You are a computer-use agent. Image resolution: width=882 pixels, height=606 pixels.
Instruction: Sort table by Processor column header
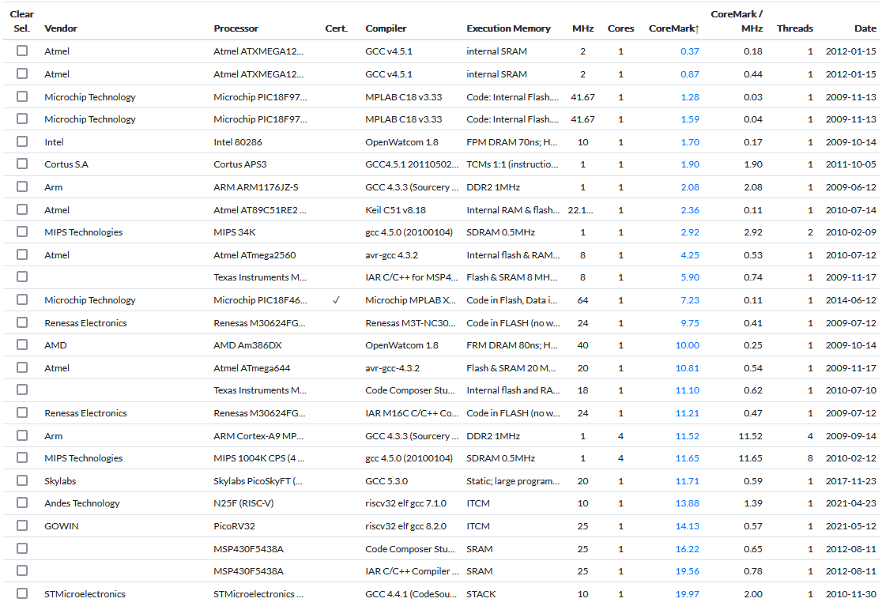[x=236, y=28]
